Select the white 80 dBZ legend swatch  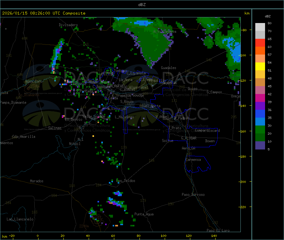tap(260, 27)
